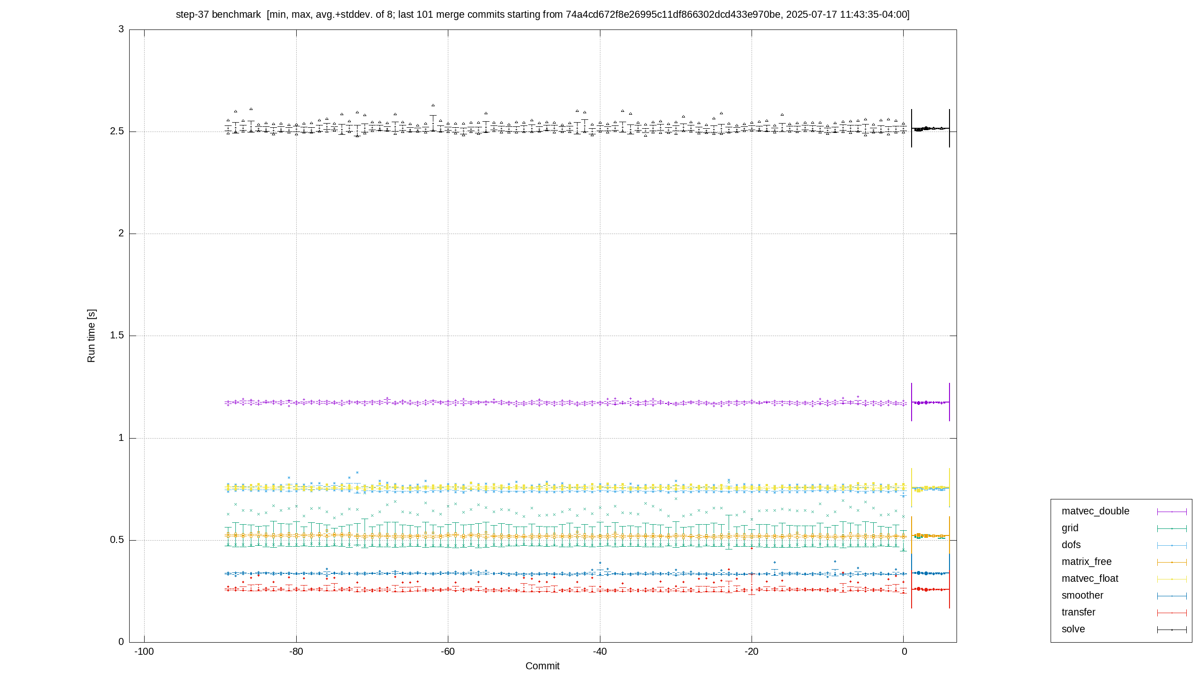The image size is (1198, 674).
Task: Click the matvec_float legend label
Action: [1089, 579]
